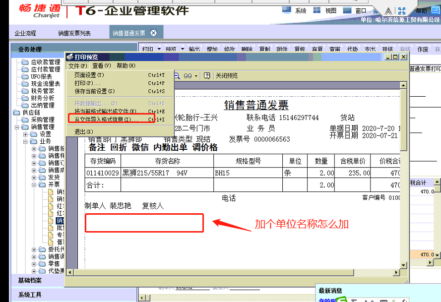
Task: Open the zoom percentage dropdown arrow
Action: coord(196,76)
